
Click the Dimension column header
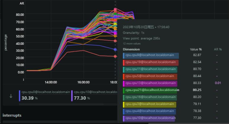point(131,49)
